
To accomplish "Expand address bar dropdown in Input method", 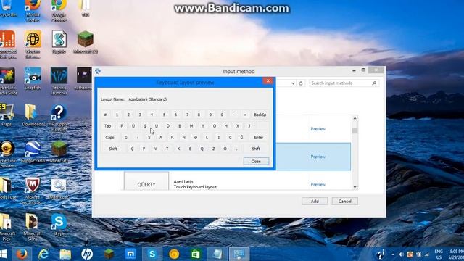I will click(x=293, y=83).
